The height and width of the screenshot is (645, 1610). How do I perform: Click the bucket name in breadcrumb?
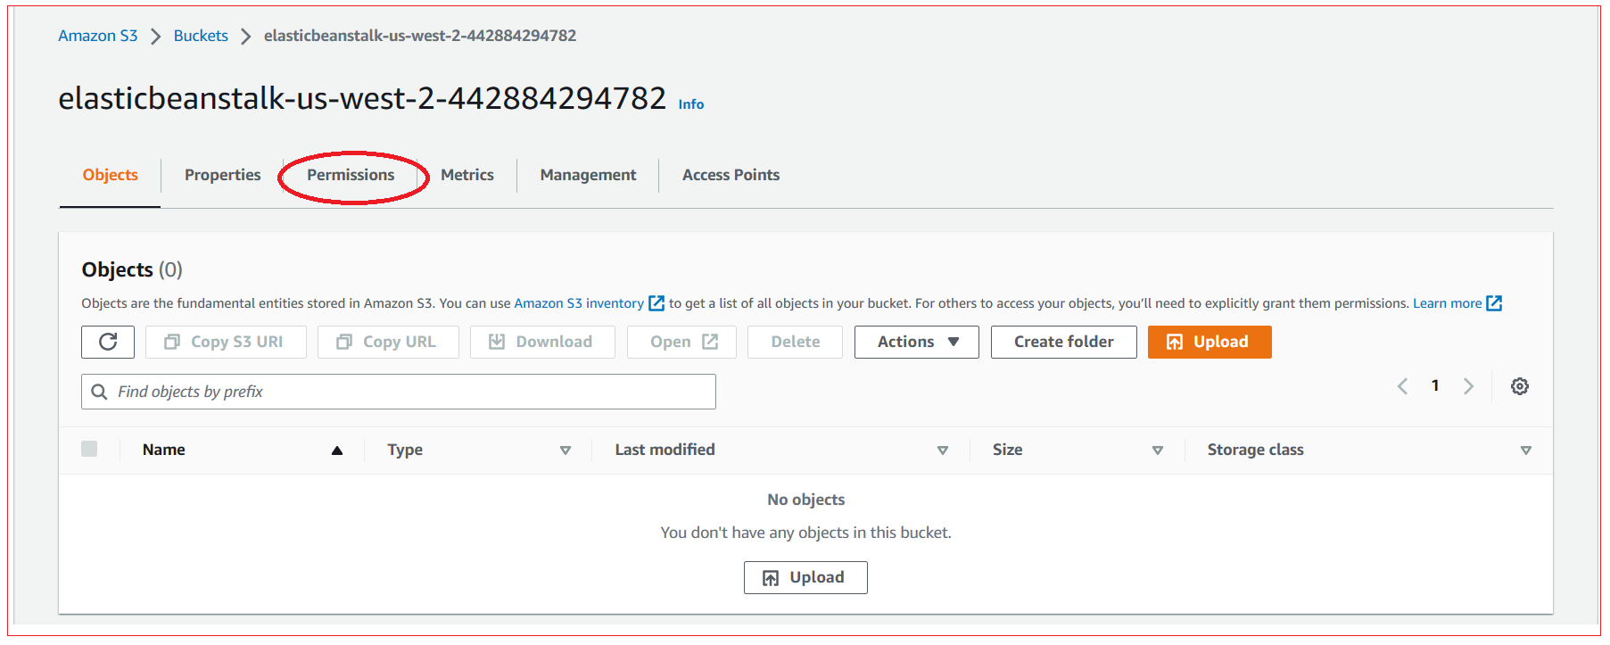420,36
